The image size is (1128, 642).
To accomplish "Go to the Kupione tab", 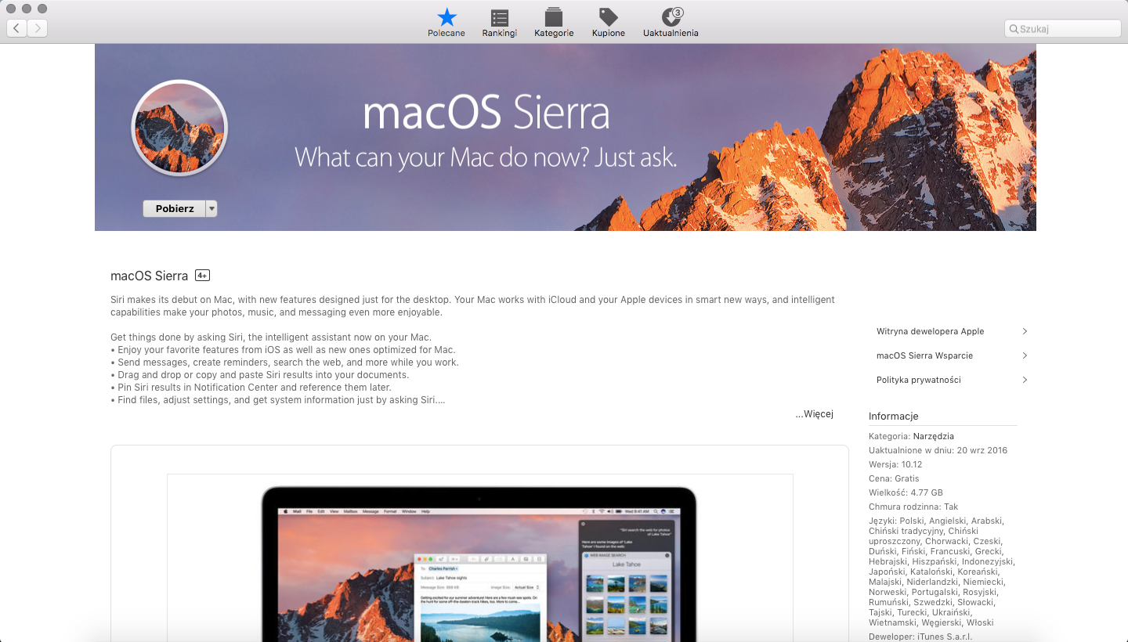I will point(609,23).
